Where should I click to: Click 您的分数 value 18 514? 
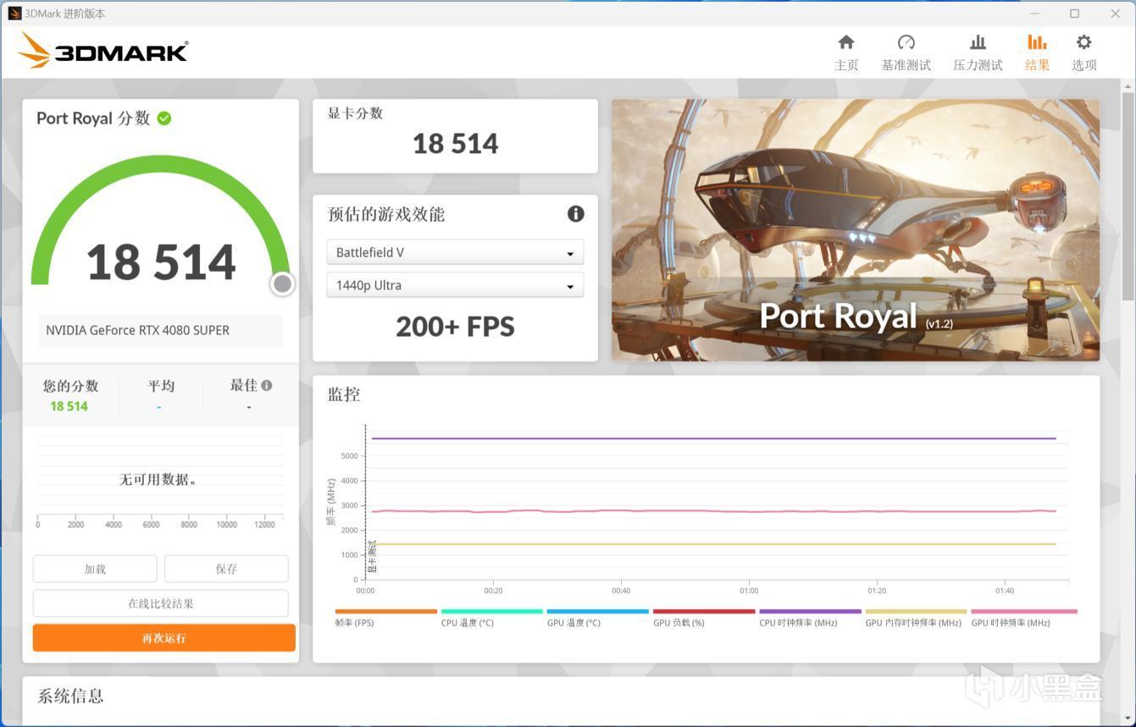pos(69,406)
